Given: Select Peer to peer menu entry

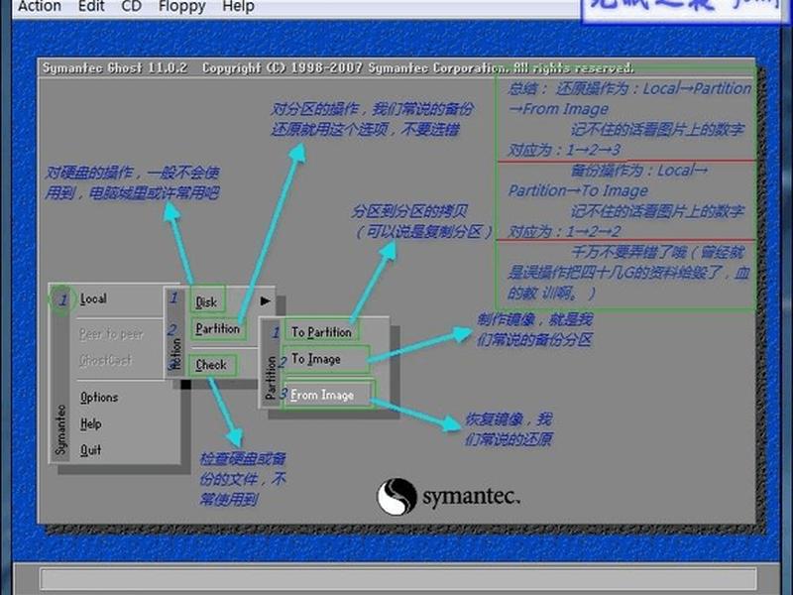Looking at the screenshot, I should coord(111,334).
